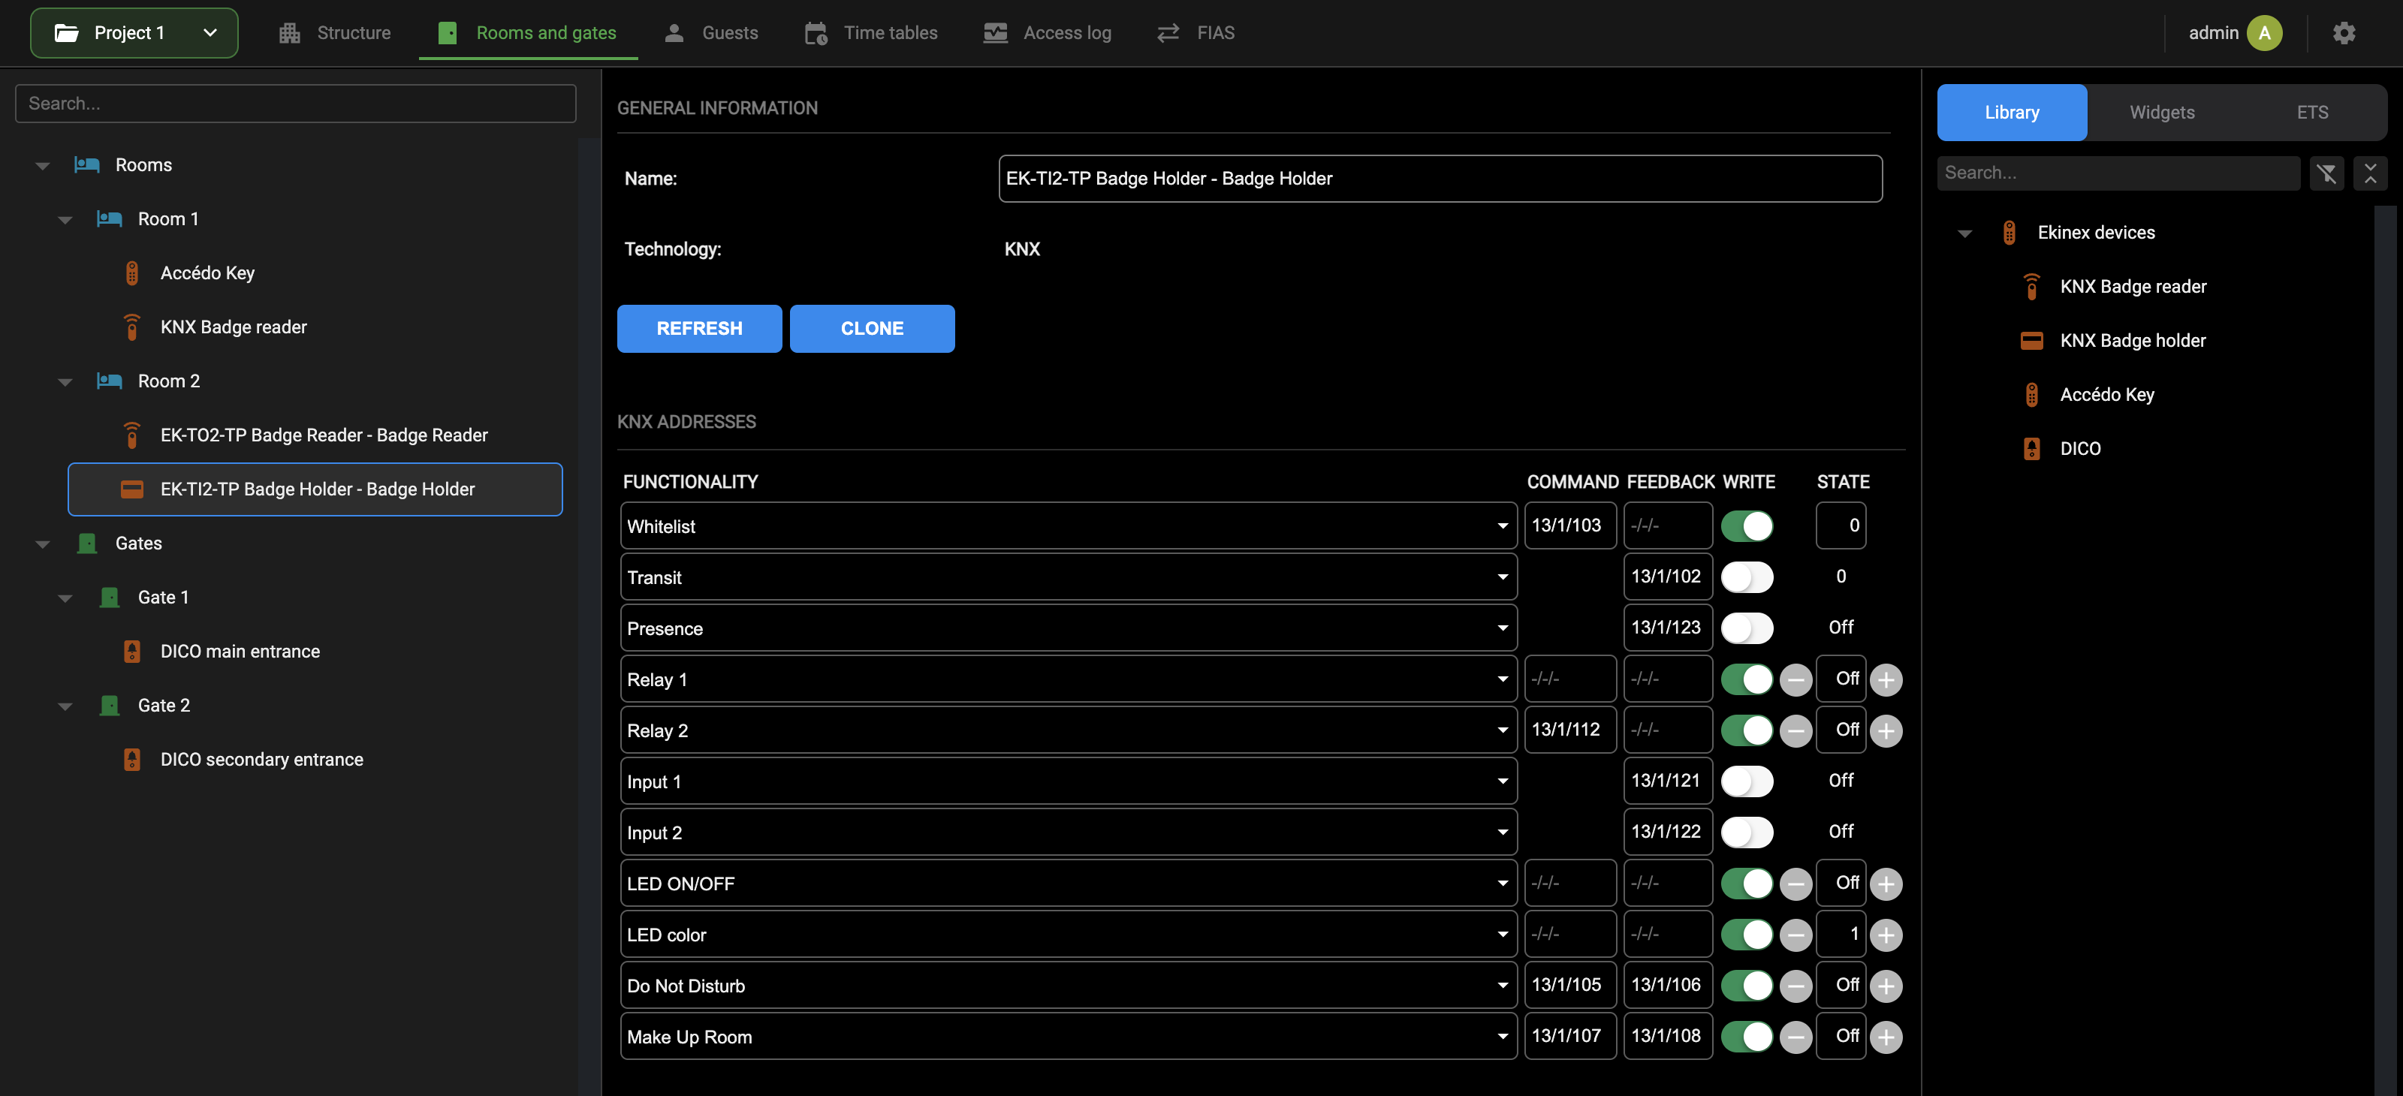The image size is (2403, 1096).
Task: Collapse the Rooms tree node
Action: click(x=42, y=166)
